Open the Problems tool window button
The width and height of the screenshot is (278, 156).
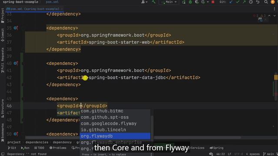tap(58, 148)
